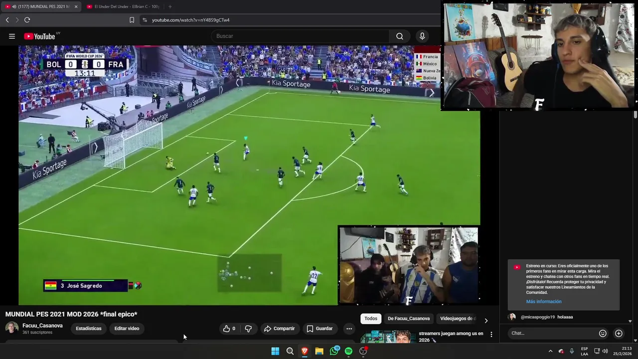Open File Explorer from taskbar
The height and width of the screenshot is (359, 638).
319,351
